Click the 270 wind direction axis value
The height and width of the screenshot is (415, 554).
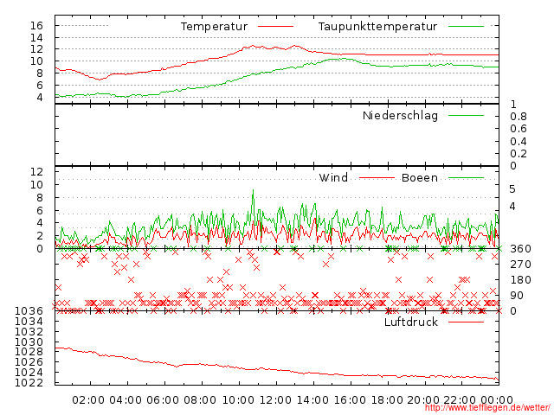tap(520, 265)
